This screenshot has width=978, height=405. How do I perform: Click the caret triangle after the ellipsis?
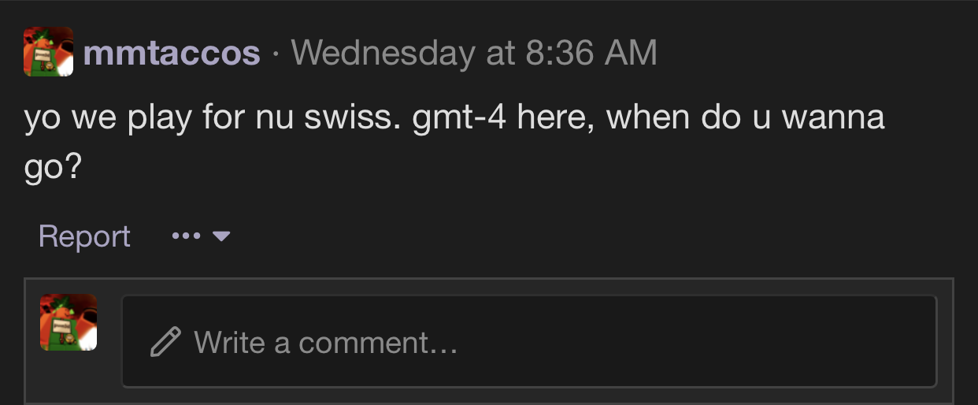221,236
